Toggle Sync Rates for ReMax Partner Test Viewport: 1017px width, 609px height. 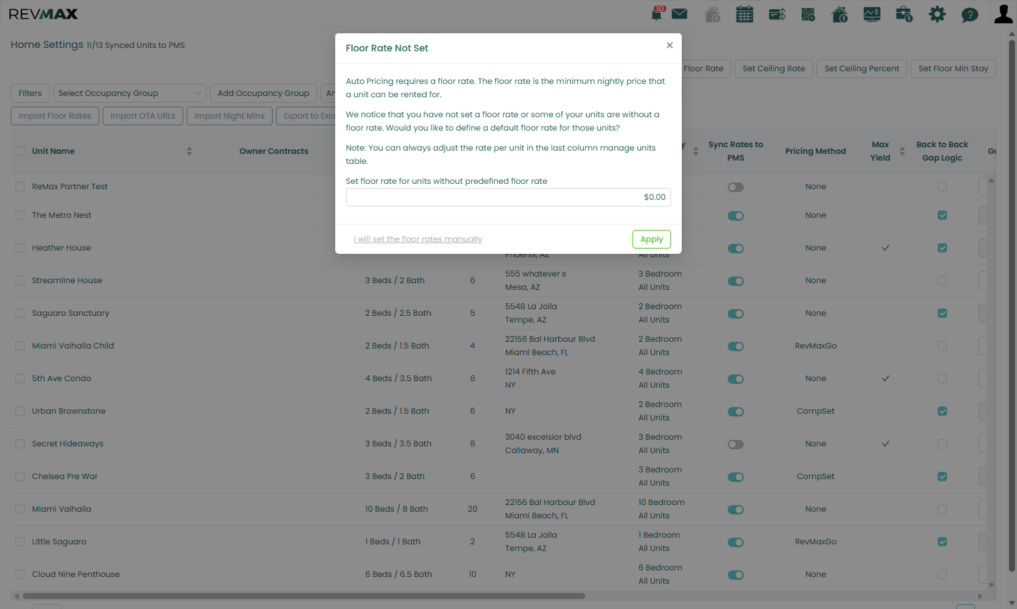(736, 187)
